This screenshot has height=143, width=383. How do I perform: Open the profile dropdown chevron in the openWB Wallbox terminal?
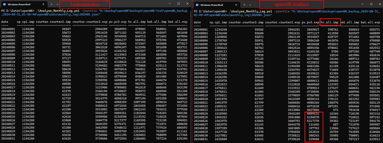[x=250, y=5]
